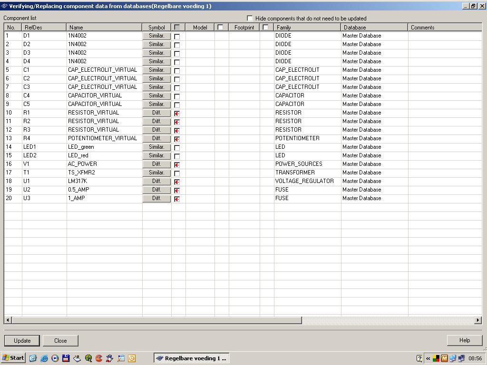Click the Diff. button for AC_POWER
Screen dimensions: 487x365
[156, 164]
